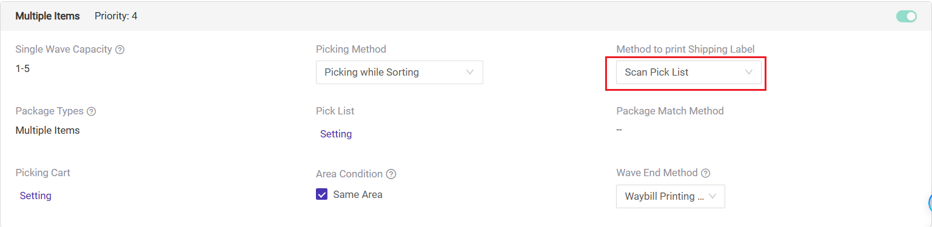Click the Package Match Method empty value
The image size is (932, 227).
[619, 130]
